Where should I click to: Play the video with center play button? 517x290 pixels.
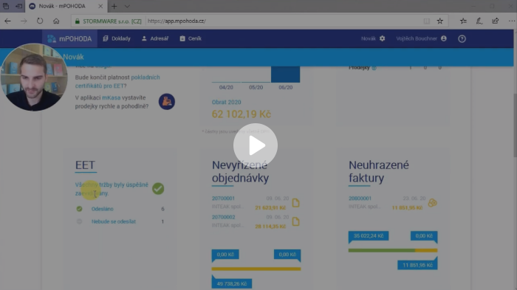pos(256,145)
